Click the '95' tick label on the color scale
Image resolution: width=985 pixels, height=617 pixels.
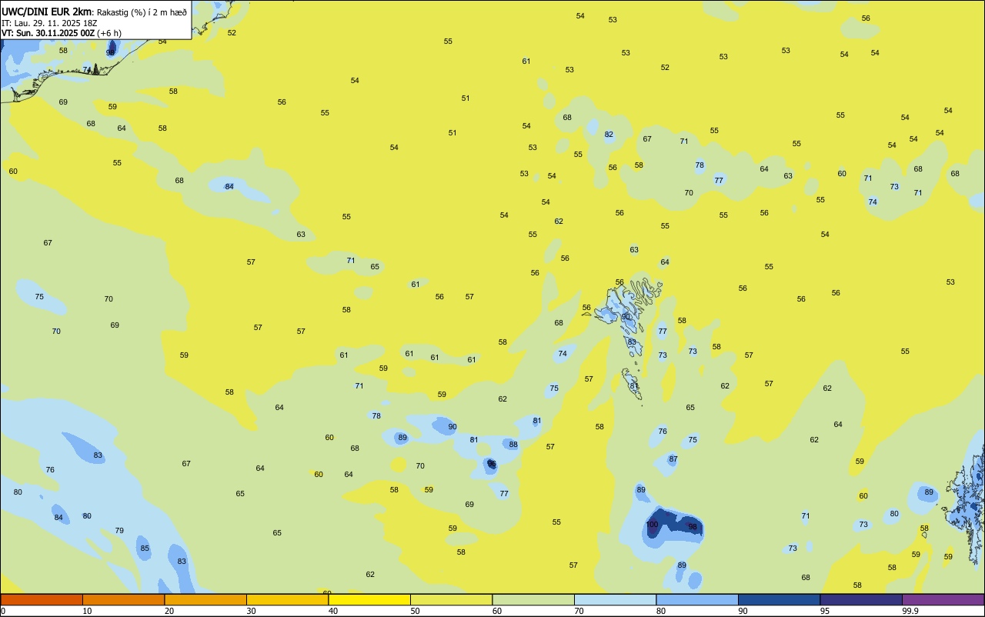[825, 611]
